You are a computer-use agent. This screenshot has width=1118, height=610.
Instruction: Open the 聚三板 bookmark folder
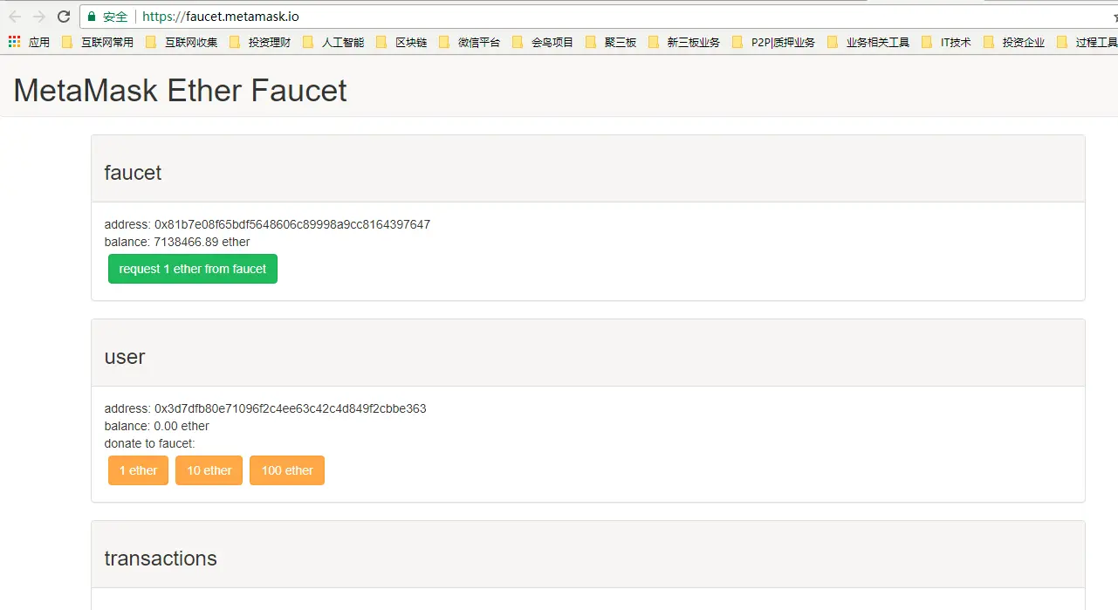[x=611, y=42]
